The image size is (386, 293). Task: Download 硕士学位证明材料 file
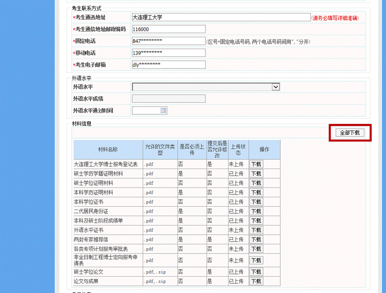[x=256, y=183]
